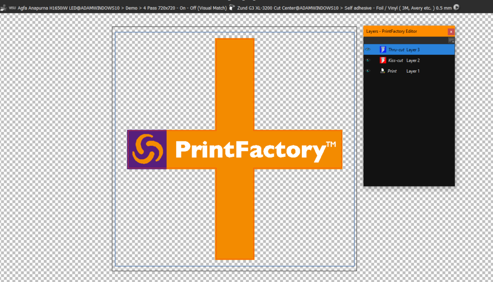Click the 'Agfa Anapurna H1650iW LED@ADAMWINDOWS10' printer name
493x282 pixels.
coord(68,8)
